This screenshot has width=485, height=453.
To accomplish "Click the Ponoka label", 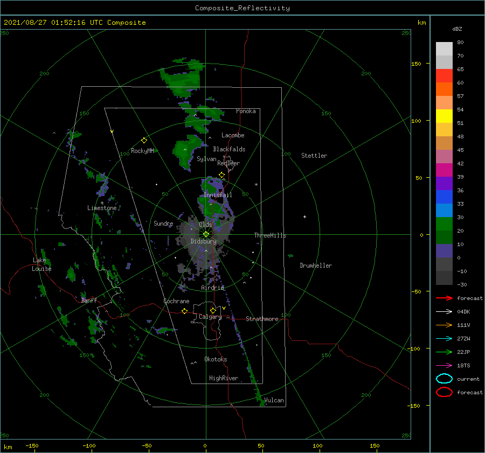I will click(246, 111).
